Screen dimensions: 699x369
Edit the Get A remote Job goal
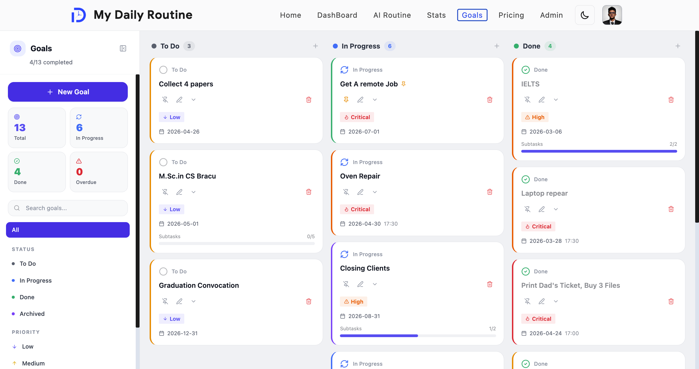coord(360,100)
